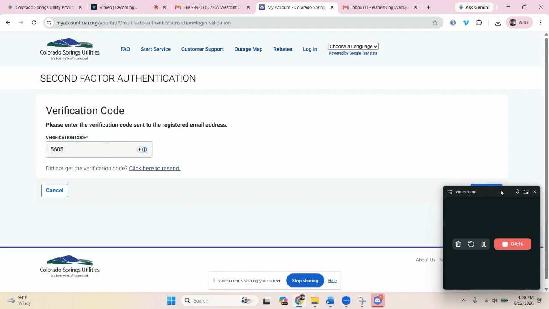The image size is (549, 309).
Task: Click the browser address bar URL
Action: tap(143, 23)
